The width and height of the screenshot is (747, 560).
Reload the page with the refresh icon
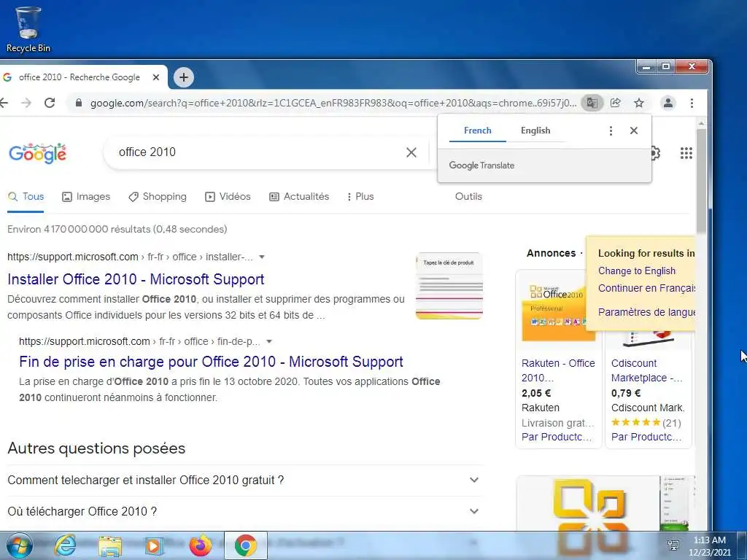point(50,103)
